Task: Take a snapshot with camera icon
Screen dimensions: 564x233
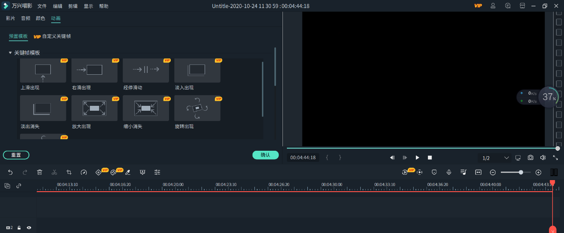Action: click(x=530, y=158)
